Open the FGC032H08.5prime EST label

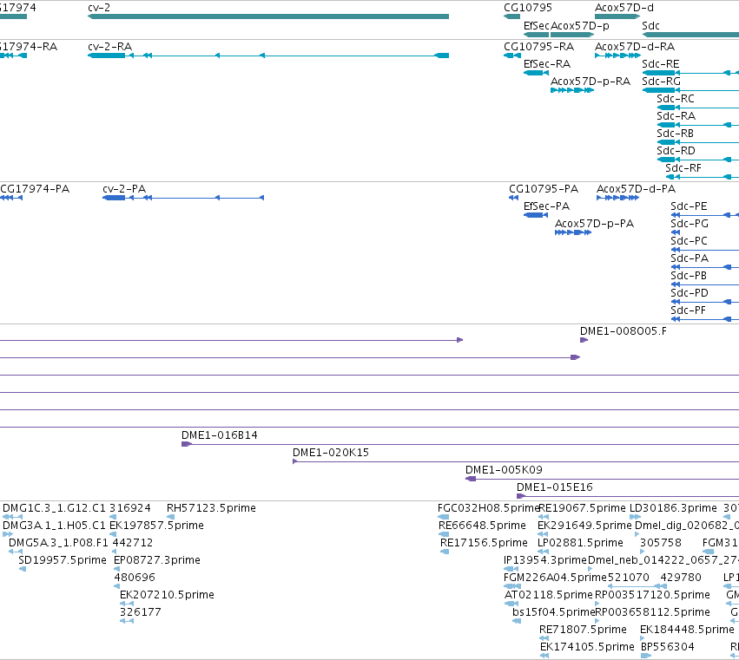(x=488, y=508)
